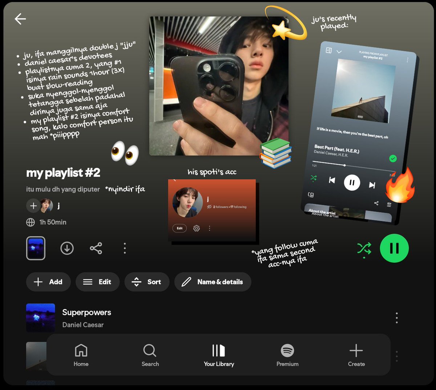Toggle shuffle in the now-playing card
This screenshot has height=390, width=436.
point(314,178)
